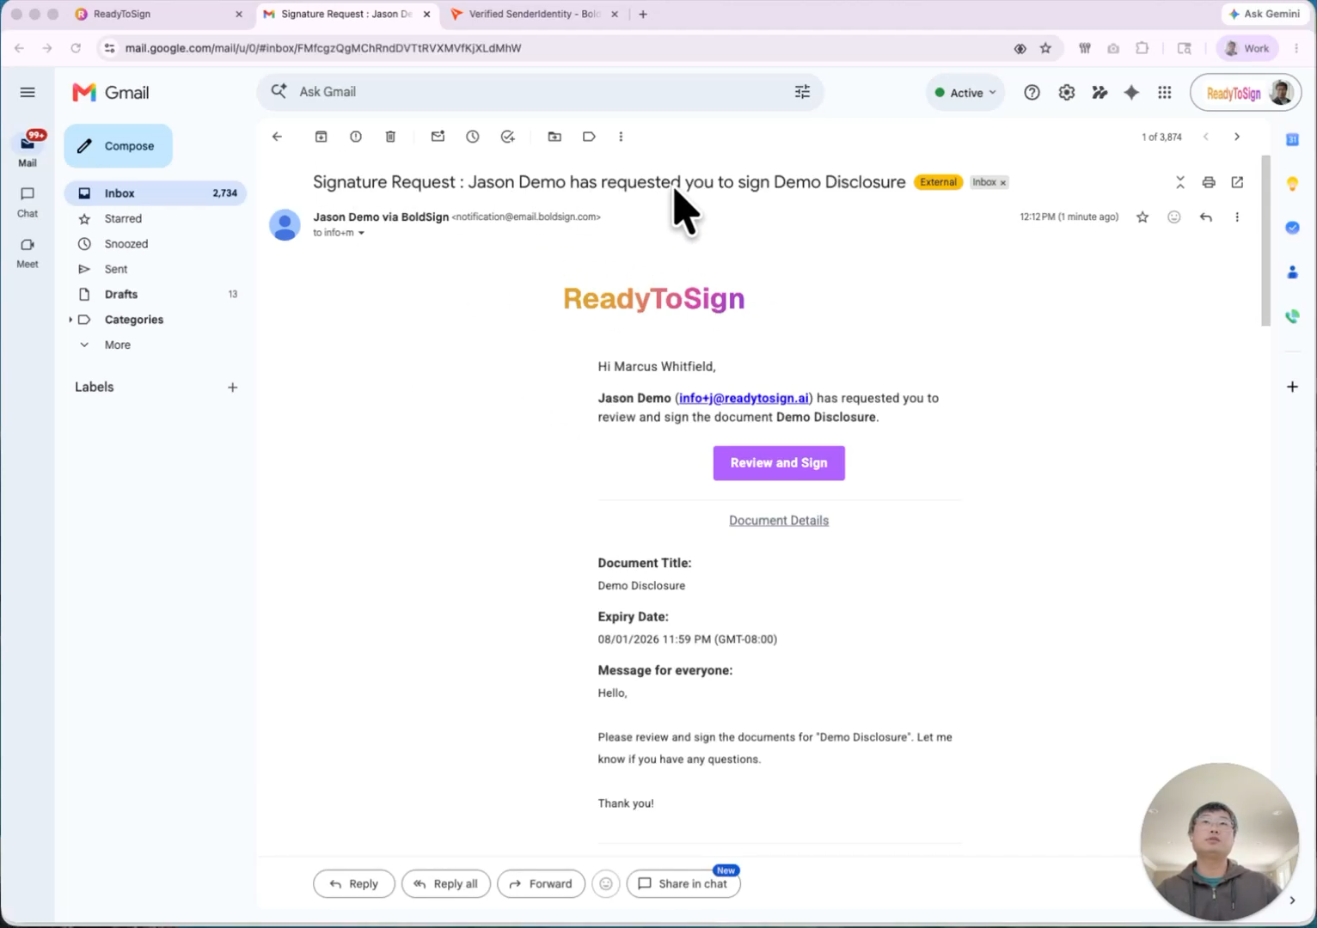This screenshot has width=1317, height=928.
Task: Mark the email as unread
Action: pos(438,137)
